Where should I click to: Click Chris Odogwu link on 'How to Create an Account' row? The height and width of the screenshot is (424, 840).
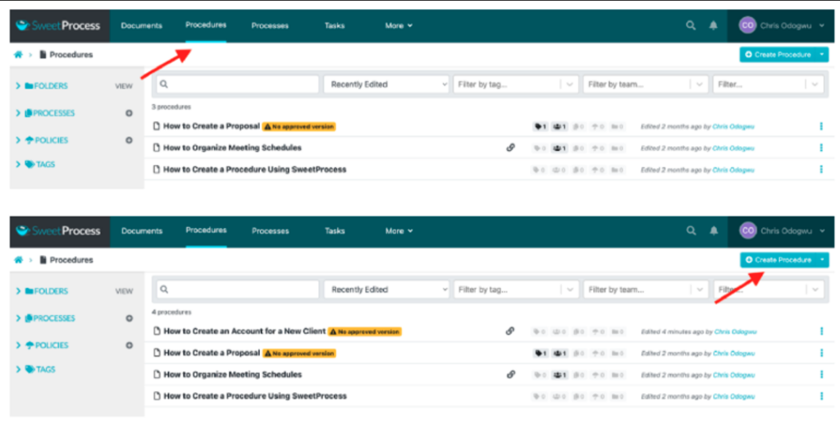(734, 332)
